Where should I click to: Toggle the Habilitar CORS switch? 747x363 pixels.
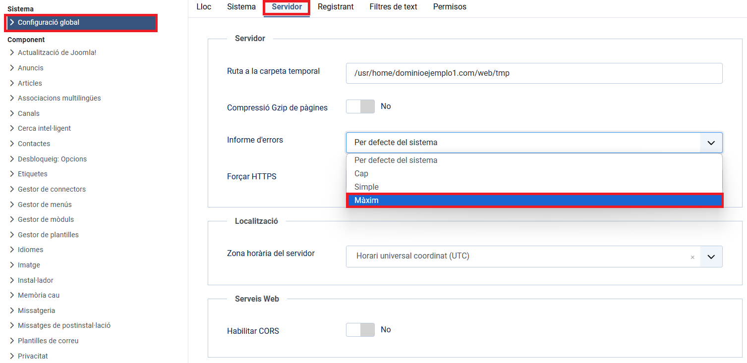click(360, 330)
